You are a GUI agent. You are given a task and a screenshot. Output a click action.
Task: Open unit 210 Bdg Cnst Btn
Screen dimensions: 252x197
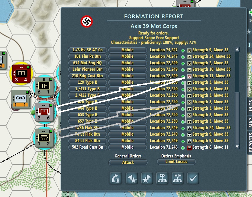[87, 76]
